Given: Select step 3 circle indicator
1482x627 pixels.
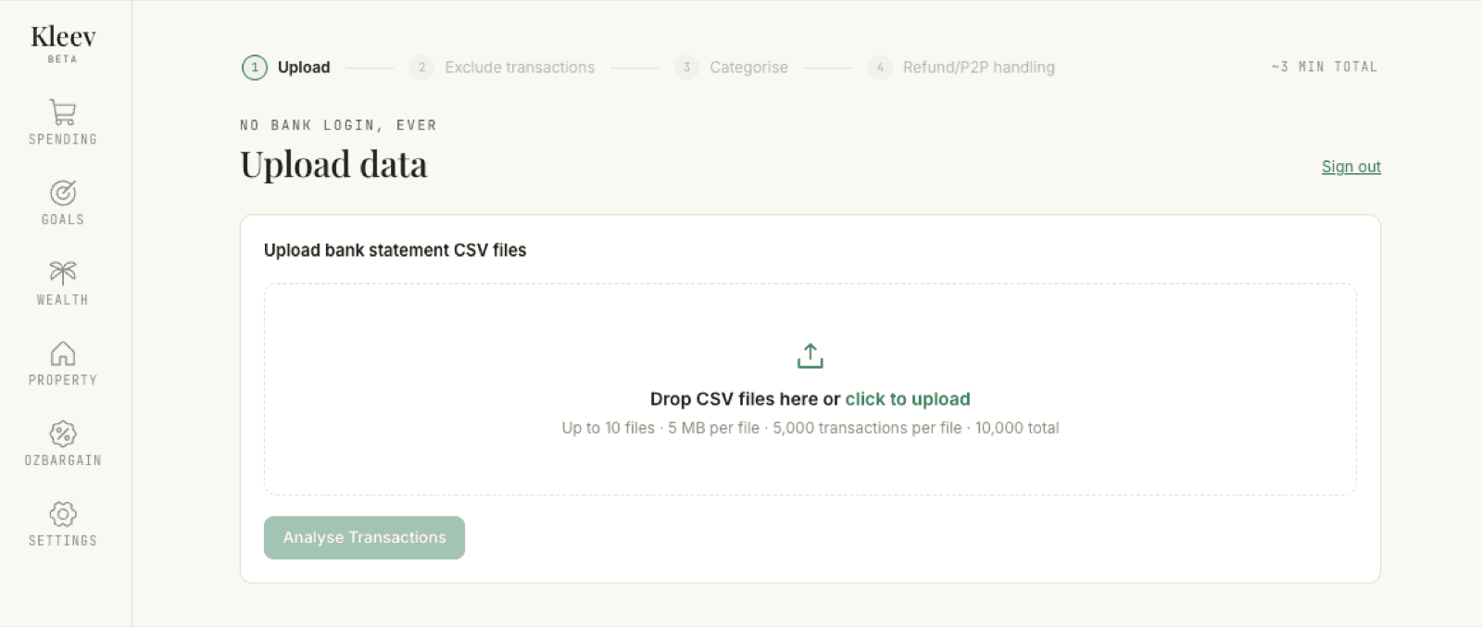Looking at the screenshot, I should point(686,68).
